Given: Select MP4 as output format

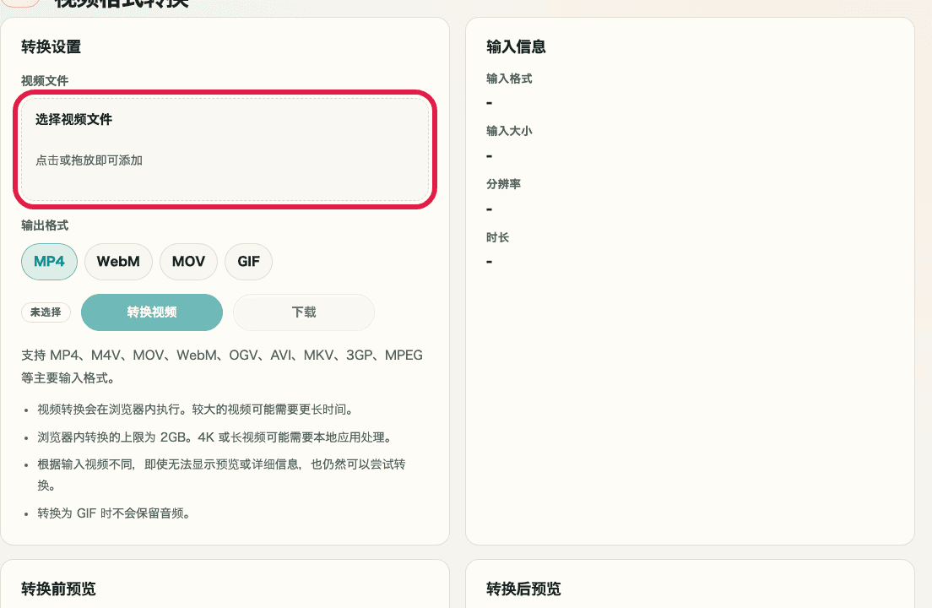Looking at the screenshot, I should (49, 262).
